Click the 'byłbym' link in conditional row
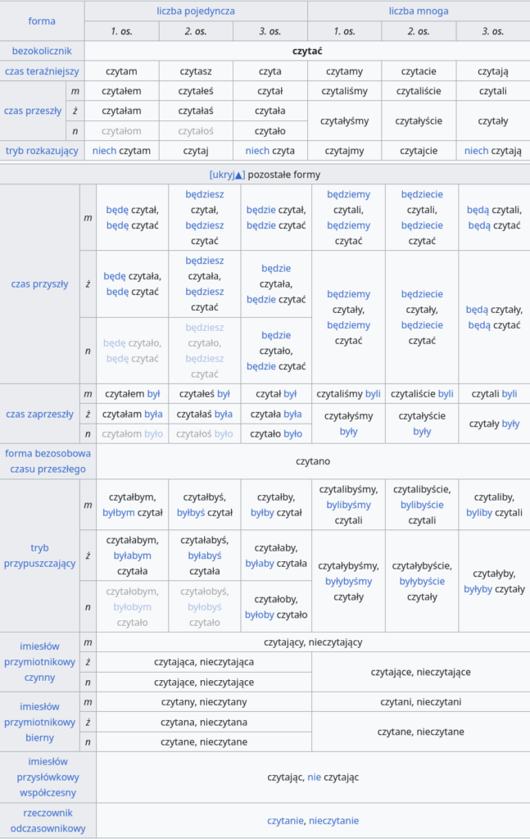 pos(119,513)
